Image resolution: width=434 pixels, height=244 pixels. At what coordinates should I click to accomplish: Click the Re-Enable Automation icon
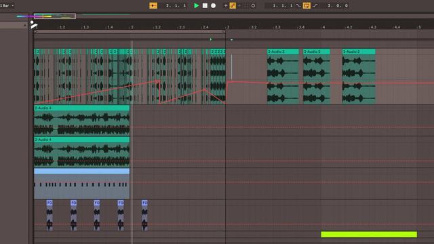coord(239,5)
